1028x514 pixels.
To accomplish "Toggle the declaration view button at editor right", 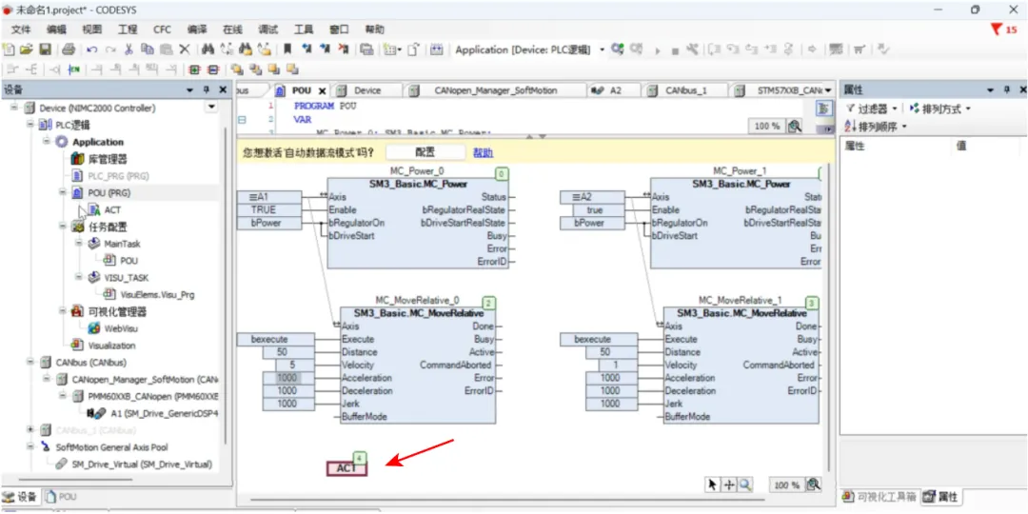I will pos(824,108).
